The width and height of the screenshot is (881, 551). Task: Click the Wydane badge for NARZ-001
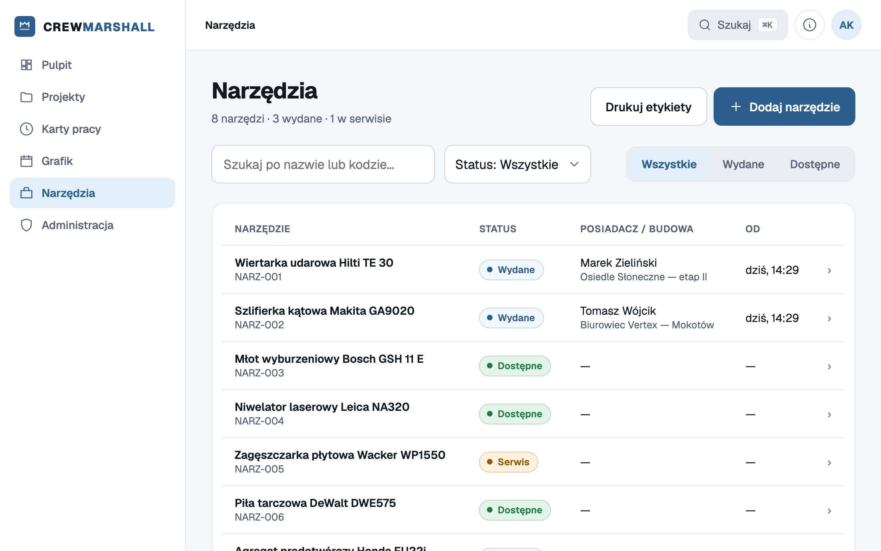pos(511,270)
